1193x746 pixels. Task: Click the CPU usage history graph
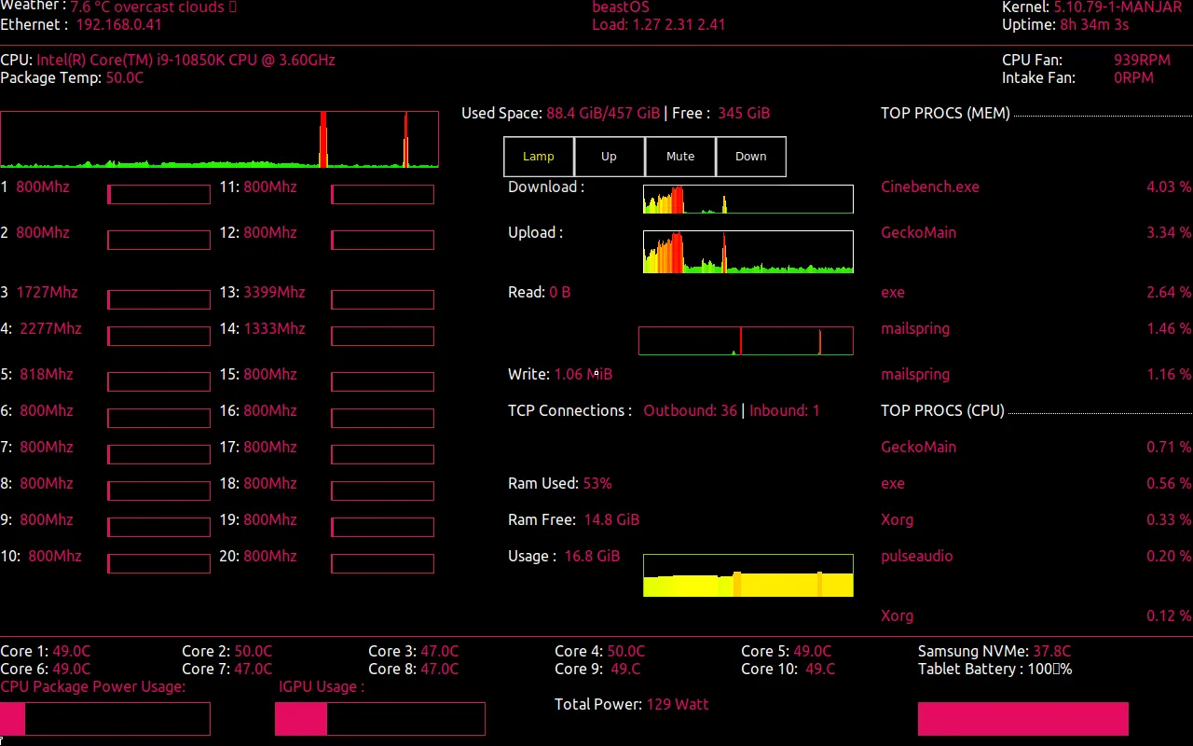[x=219, y=138]
